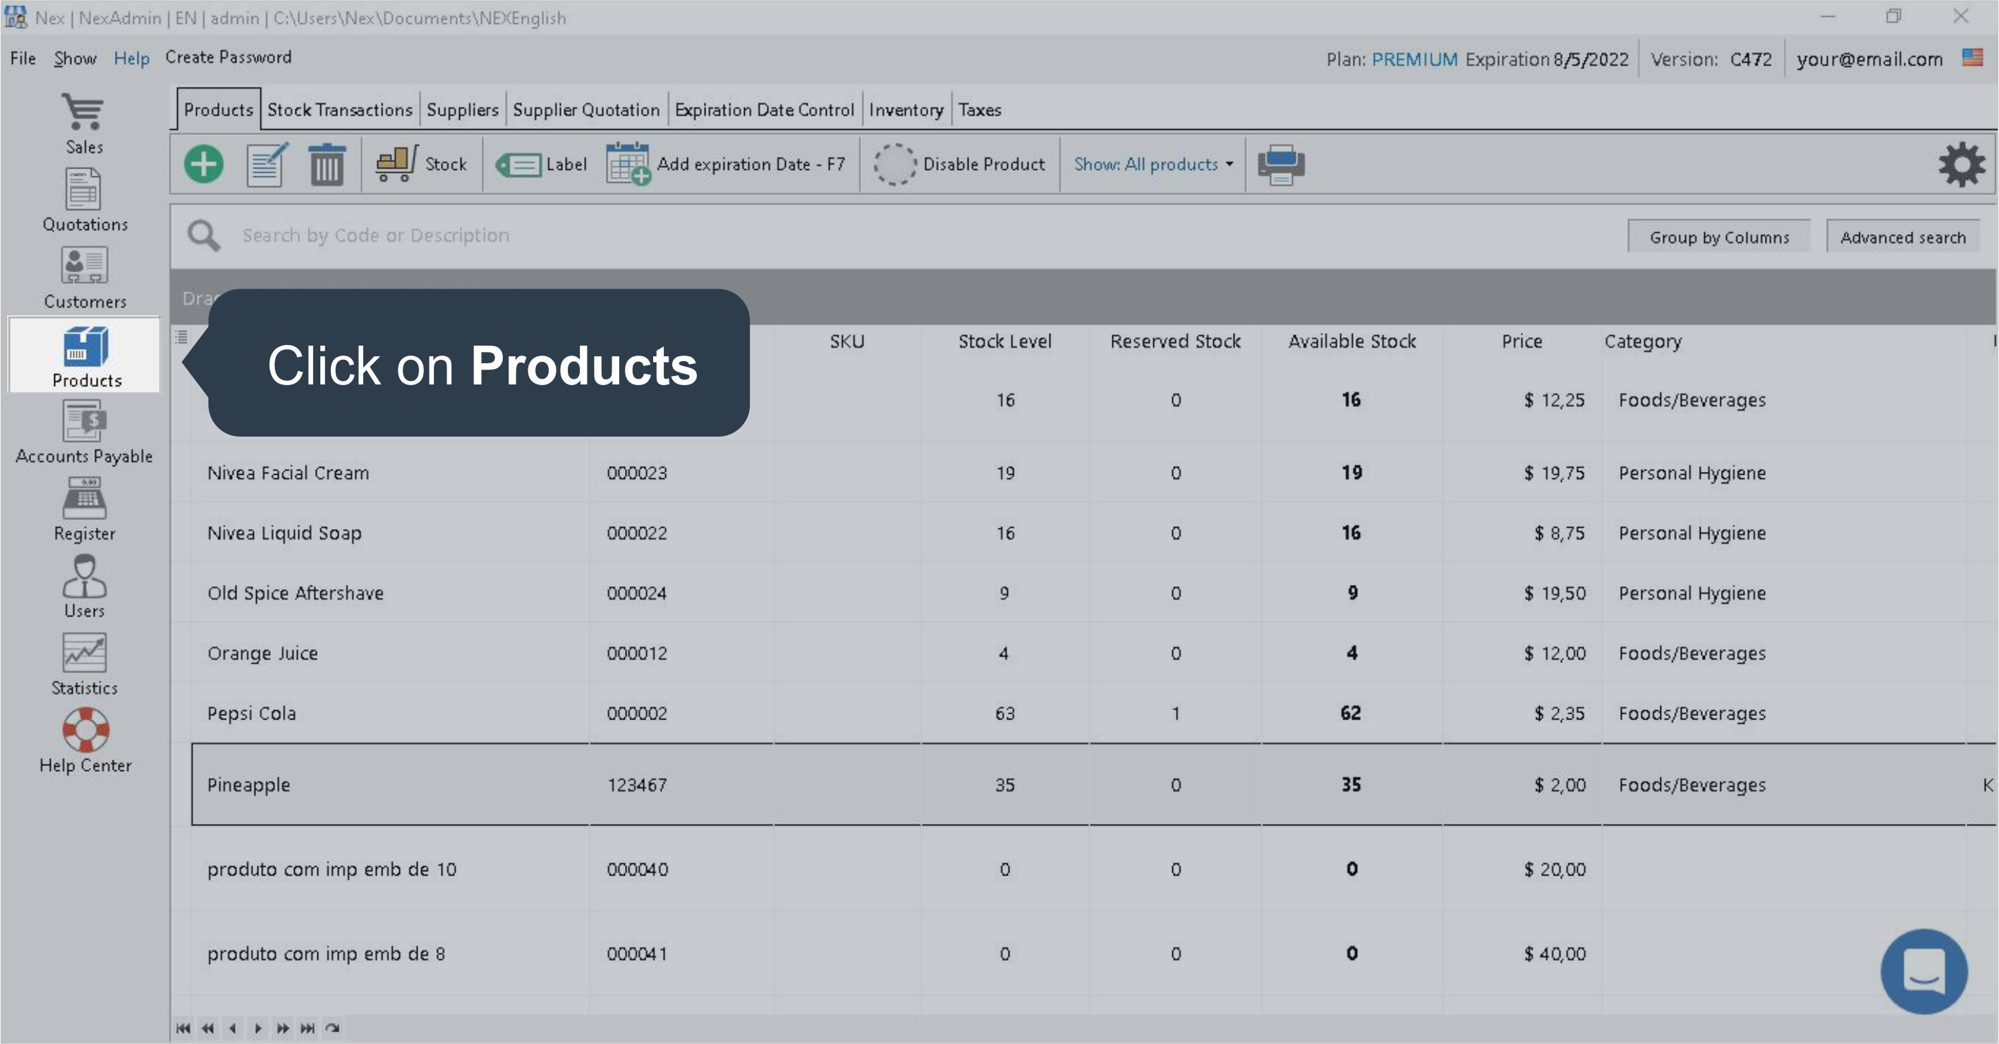Open Statistics in the sidebar
Image resolution: width=1999 pixels, height=1044 pixels.
[x=84, y=663]
